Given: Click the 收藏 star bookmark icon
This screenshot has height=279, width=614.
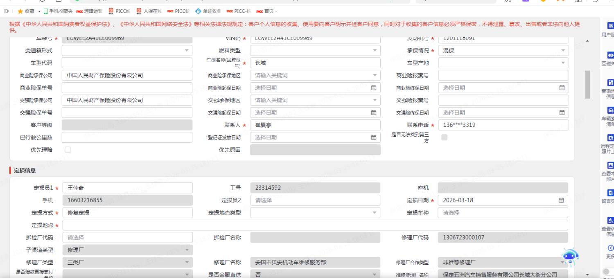Looking at the screenshot, I should 20,11.
